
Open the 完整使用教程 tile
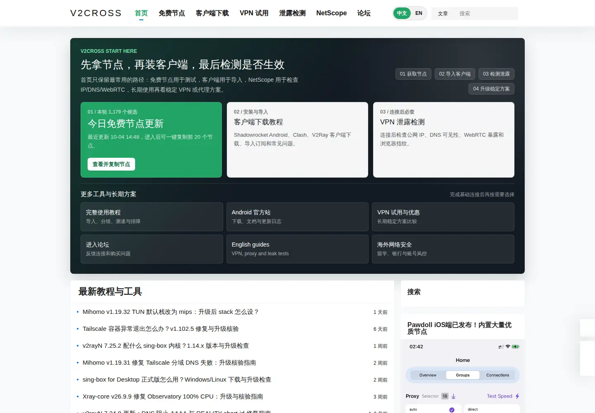[x=152, y=217]
